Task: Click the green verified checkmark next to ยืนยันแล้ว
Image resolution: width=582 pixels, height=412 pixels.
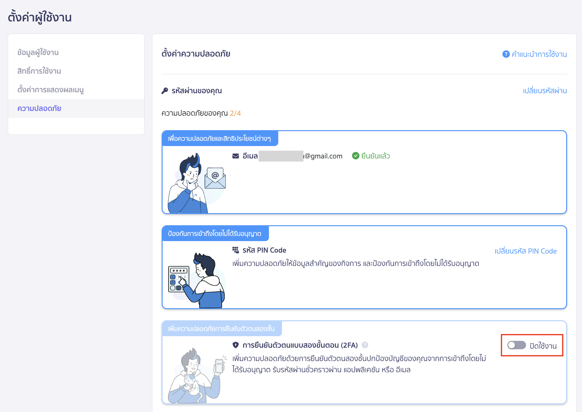Action: 355,156
